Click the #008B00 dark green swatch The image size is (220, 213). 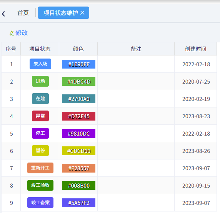tap(79, 186)
